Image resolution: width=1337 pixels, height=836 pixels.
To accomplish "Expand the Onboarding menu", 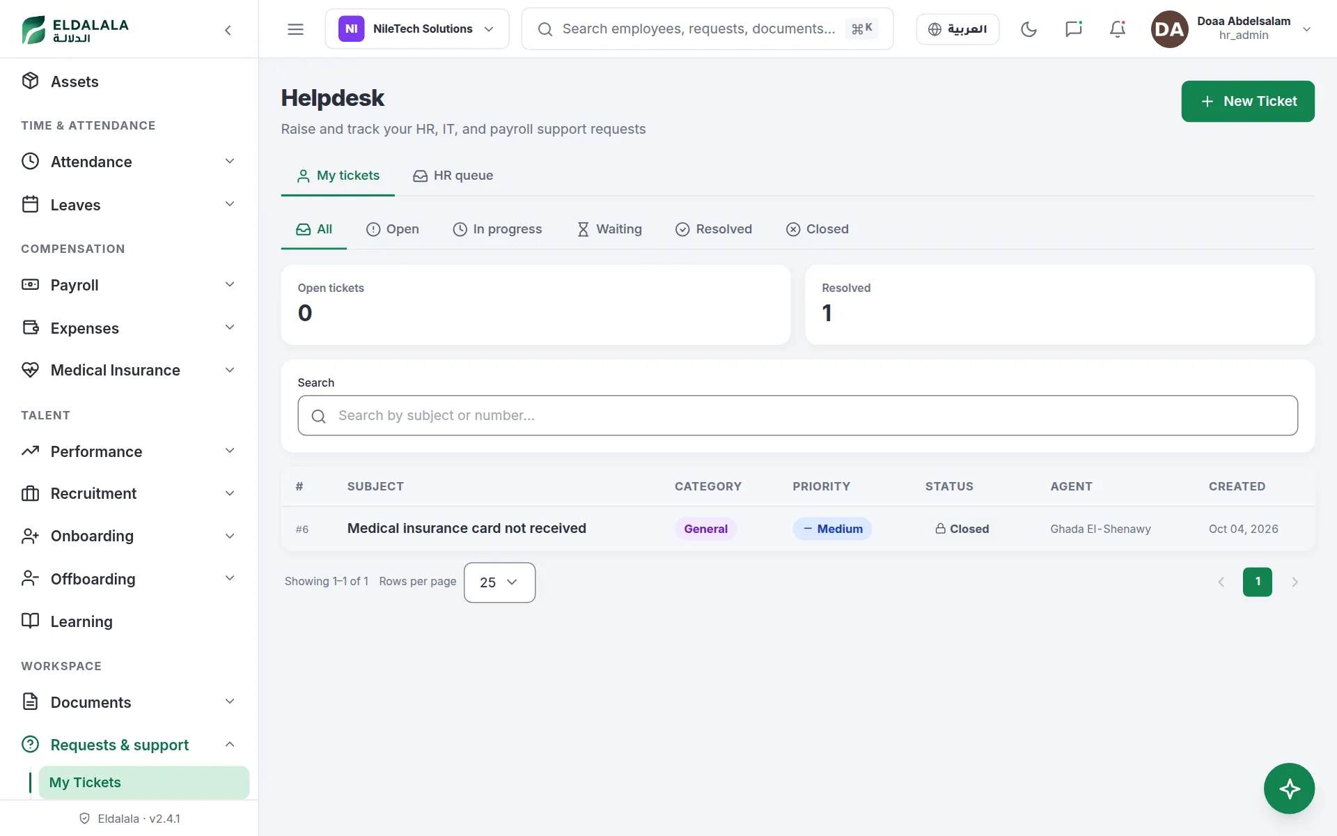I will (129, 536).
